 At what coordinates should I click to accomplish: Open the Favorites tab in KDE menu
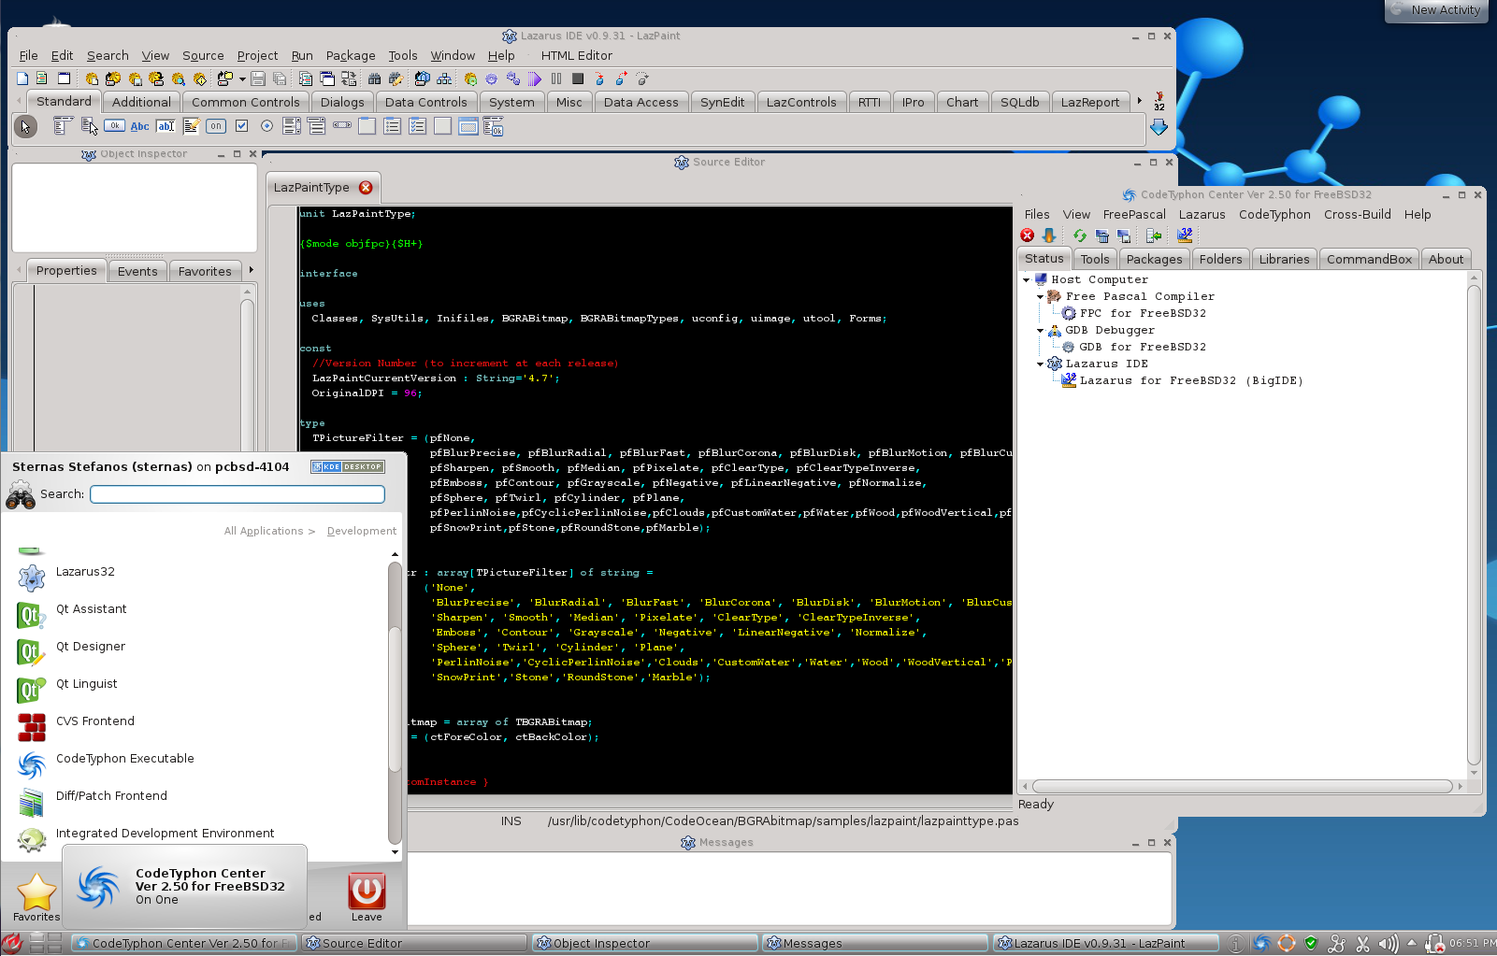pos(36,897)
